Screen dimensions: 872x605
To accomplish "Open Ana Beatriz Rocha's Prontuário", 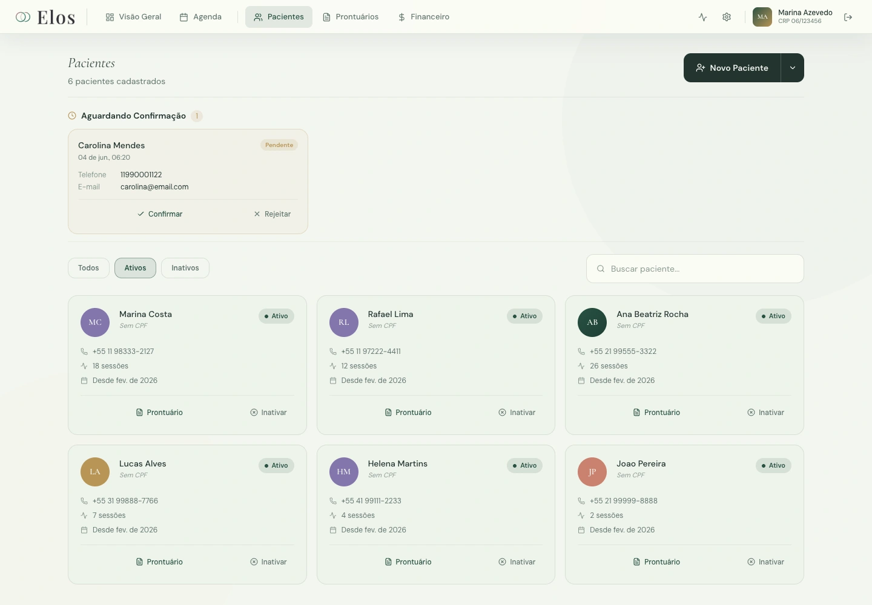I will click(x=656, y=413).
